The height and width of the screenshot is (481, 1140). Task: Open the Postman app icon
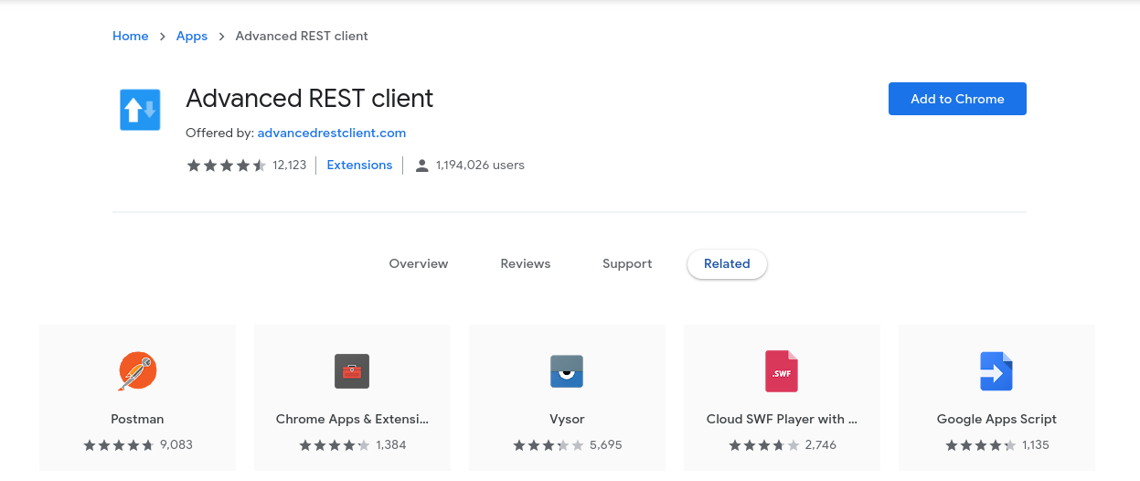(x=137, y=370)
